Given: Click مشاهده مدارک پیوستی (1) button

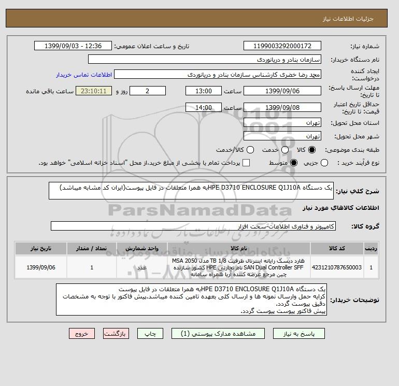Looking at the screenshot, I should click(x=218, y=334).
